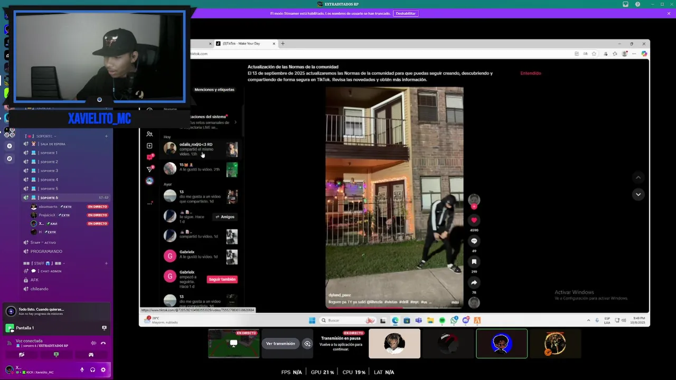Open comments on the TikTok video

click(x=474, y=241)
